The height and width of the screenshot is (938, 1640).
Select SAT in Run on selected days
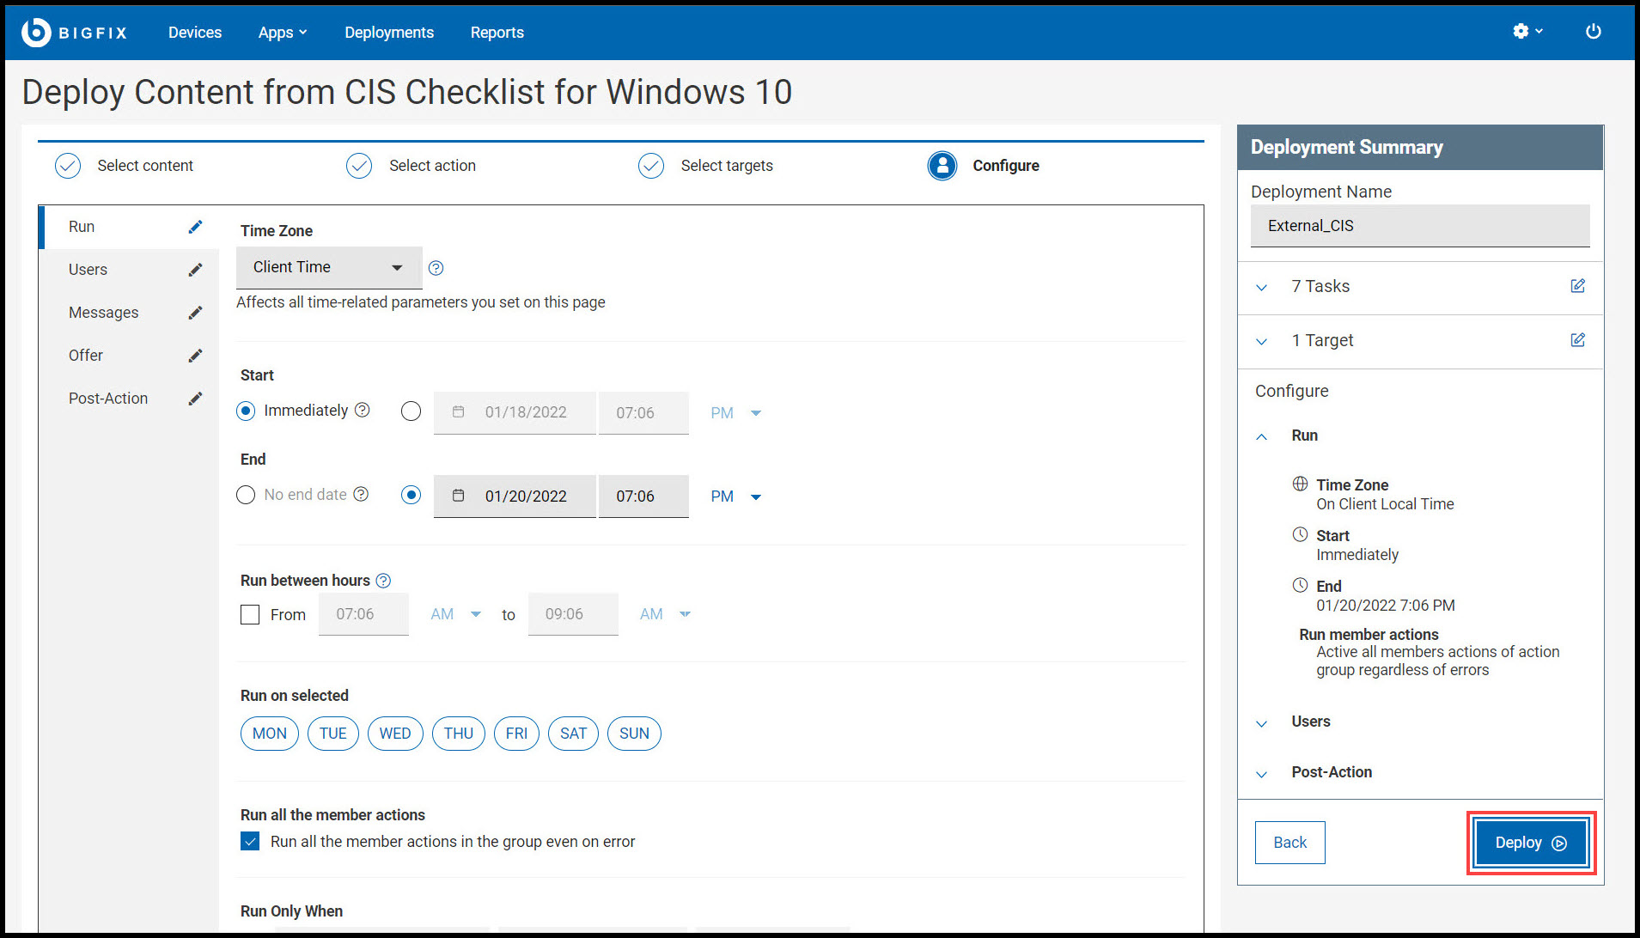pyautogui.click(x=573, y=733)
